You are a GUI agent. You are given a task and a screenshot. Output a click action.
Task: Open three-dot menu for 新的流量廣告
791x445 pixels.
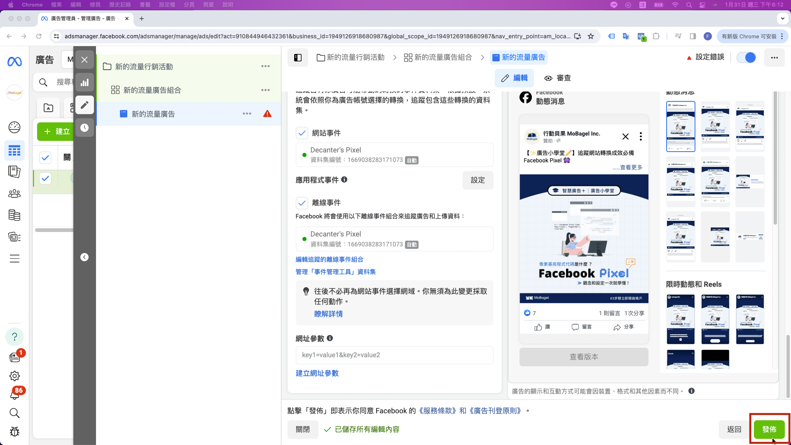247,114
